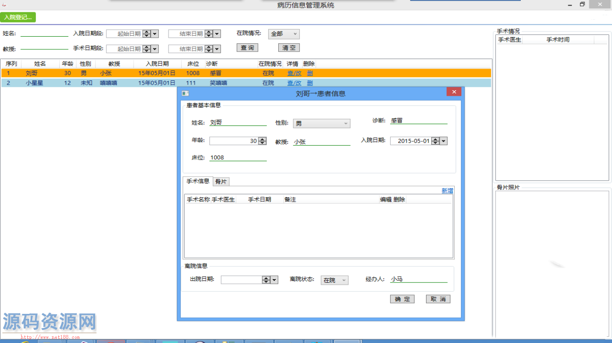Open 查/改 link for patient 小星星

294,83
